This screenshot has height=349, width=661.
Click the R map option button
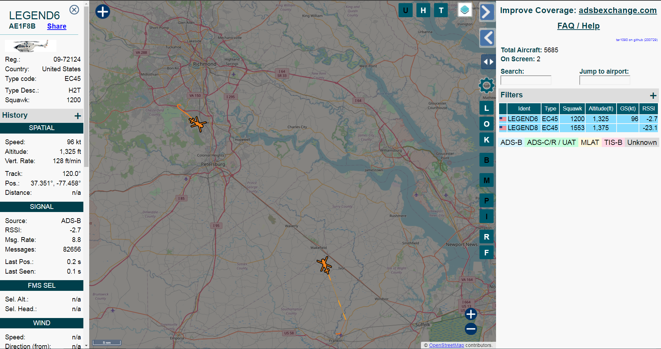pyautogui.click(x=487, y=237)
